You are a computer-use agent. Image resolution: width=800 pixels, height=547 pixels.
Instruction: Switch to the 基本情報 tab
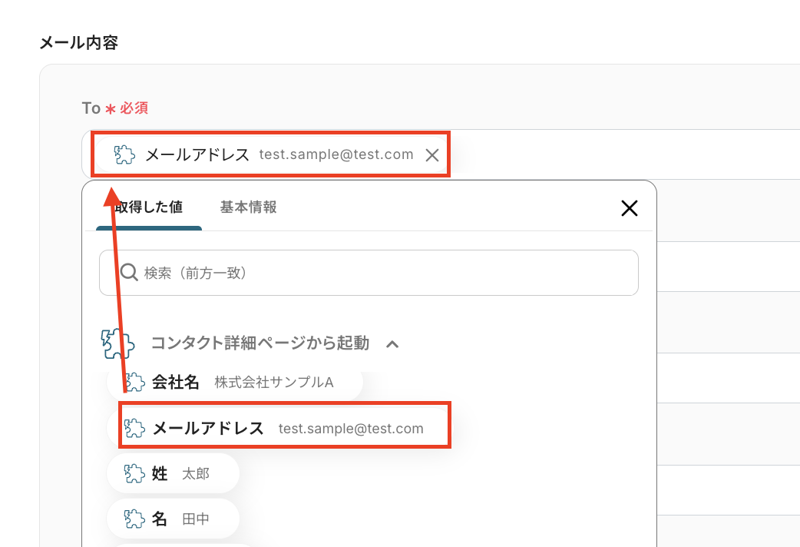coord(249,207)
